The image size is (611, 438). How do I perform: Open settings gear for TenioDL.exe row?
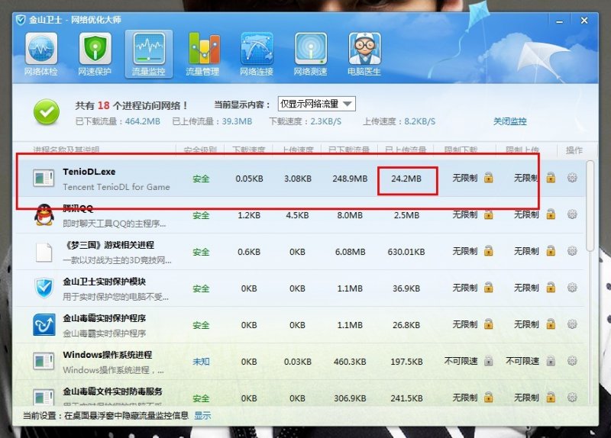(x=572, y=178)
